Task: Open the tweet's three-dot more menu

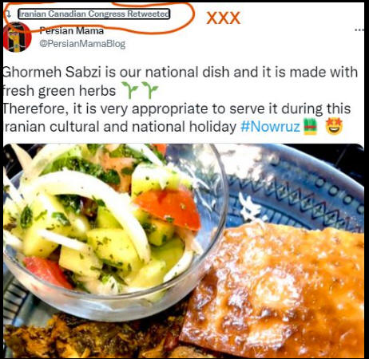Action: 359,30
